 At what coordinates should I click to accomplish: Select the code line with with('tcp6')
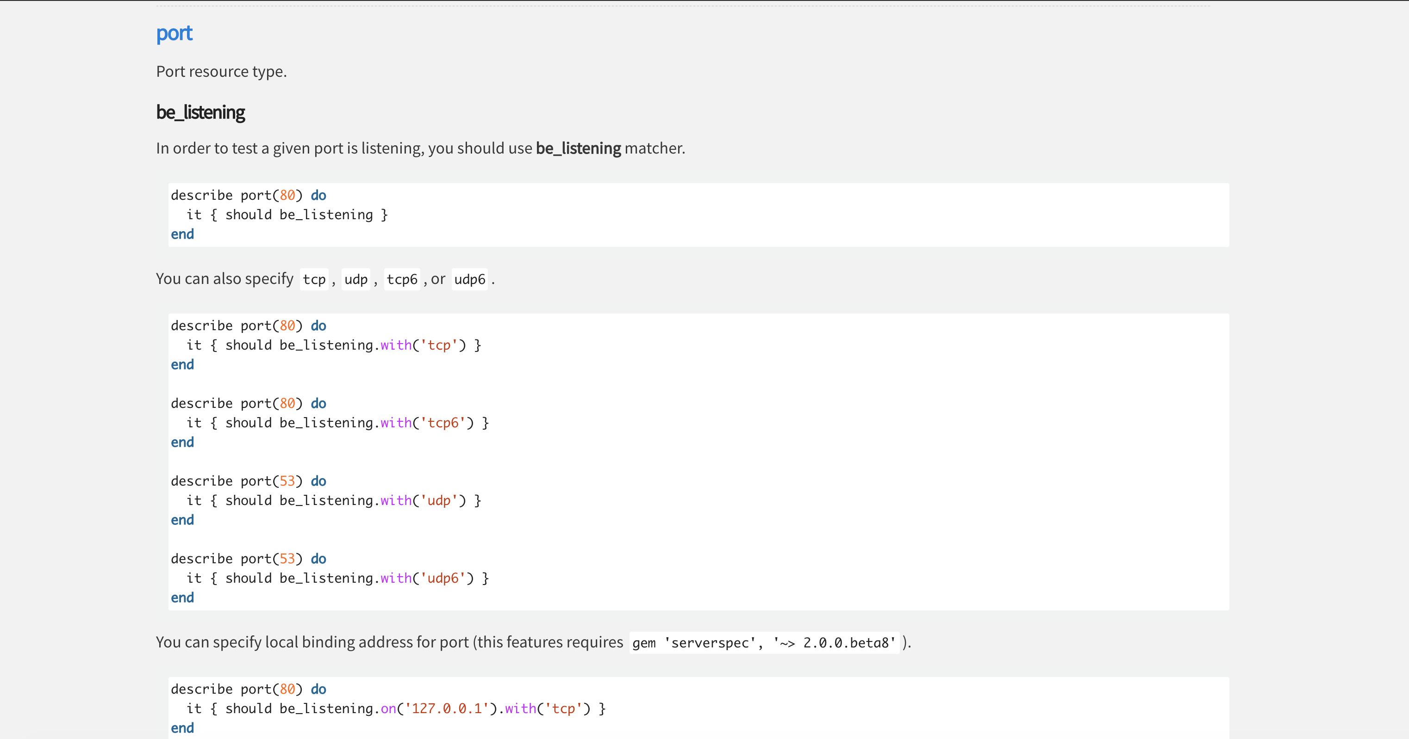(x=337, y=423)
